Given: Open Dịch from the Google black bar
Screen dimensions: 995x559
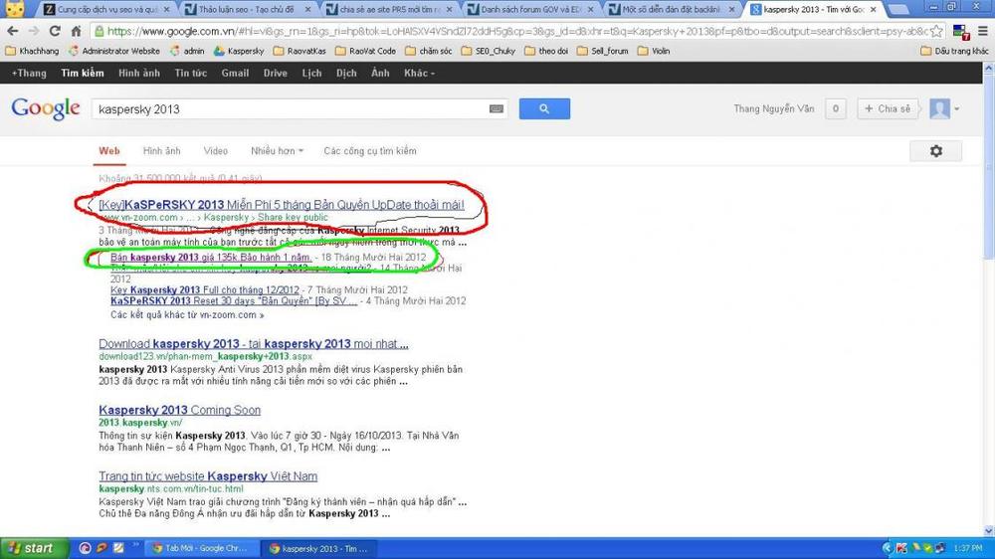Looking at the screenshot, I should [346, 73].
